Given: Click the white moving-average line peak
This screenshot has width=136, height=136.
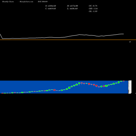Looking at the screenshot, I should tap(79, 35).
